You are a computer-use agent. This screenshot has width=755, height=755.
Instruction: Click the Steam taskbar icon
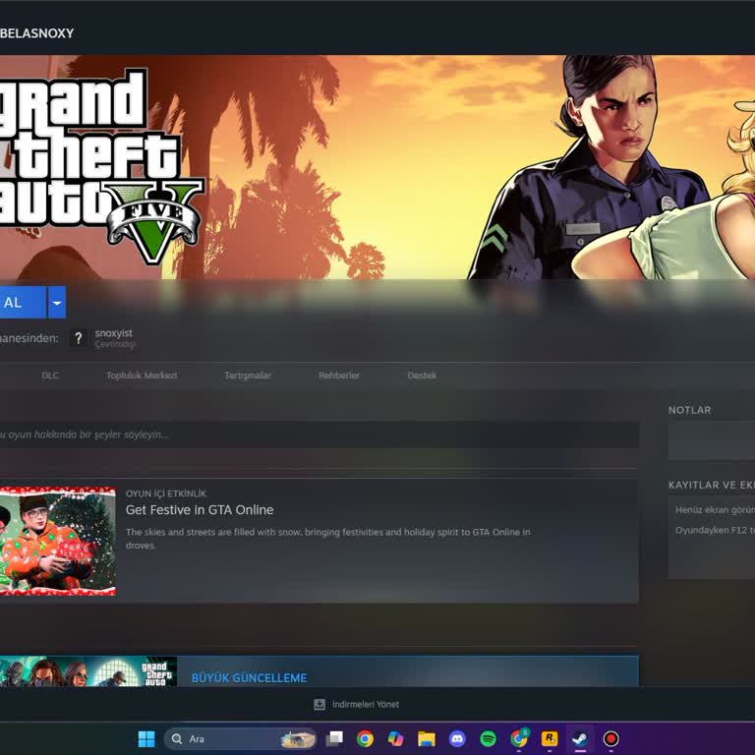pyautogui.click(x=580, y=738)
